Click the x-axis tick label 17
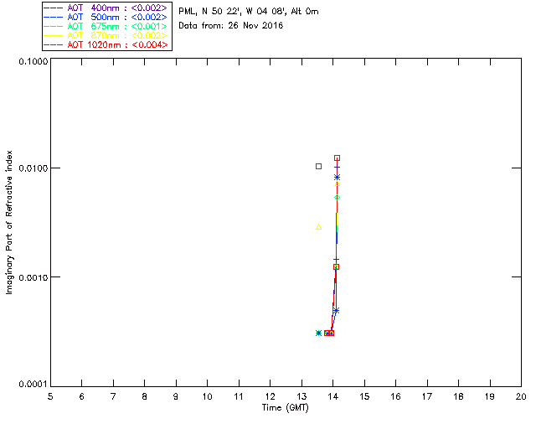This screenshot has width=536, height=429. (427, 396)
